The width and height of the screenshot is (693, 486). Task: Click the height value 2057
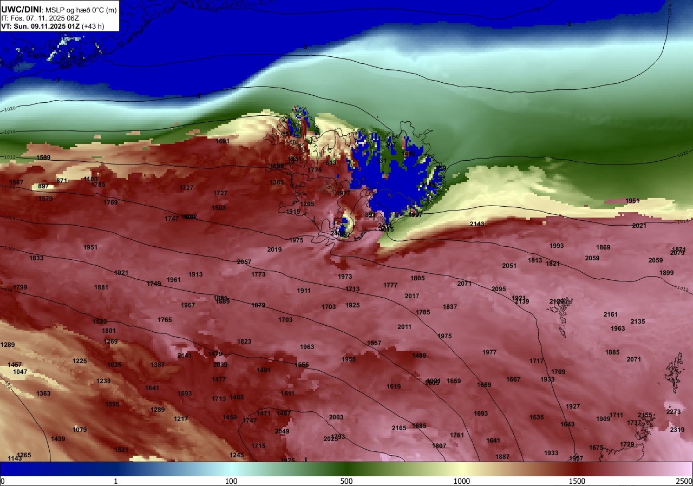click(244, 262)
